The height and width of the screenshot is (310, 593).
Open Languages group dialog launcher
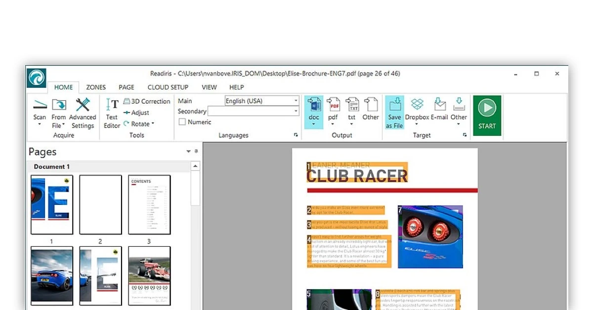point(296,135)
